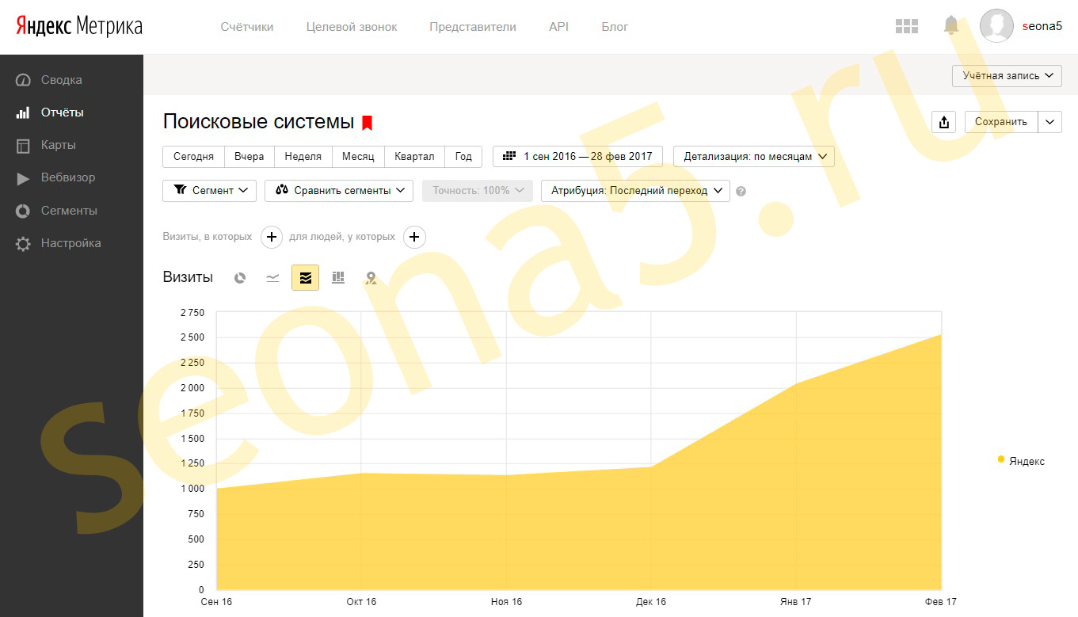The image size is (1078, 617).
Task: Open the Блог link in top navigation
Action: pyautogui.click(x=615, y=27)
